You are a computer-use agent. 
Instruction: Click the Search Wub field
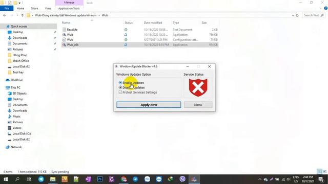(x=313, y=15)
